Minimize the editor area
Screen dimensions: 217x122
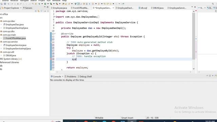pyautogui.click(x=192, y=7)
